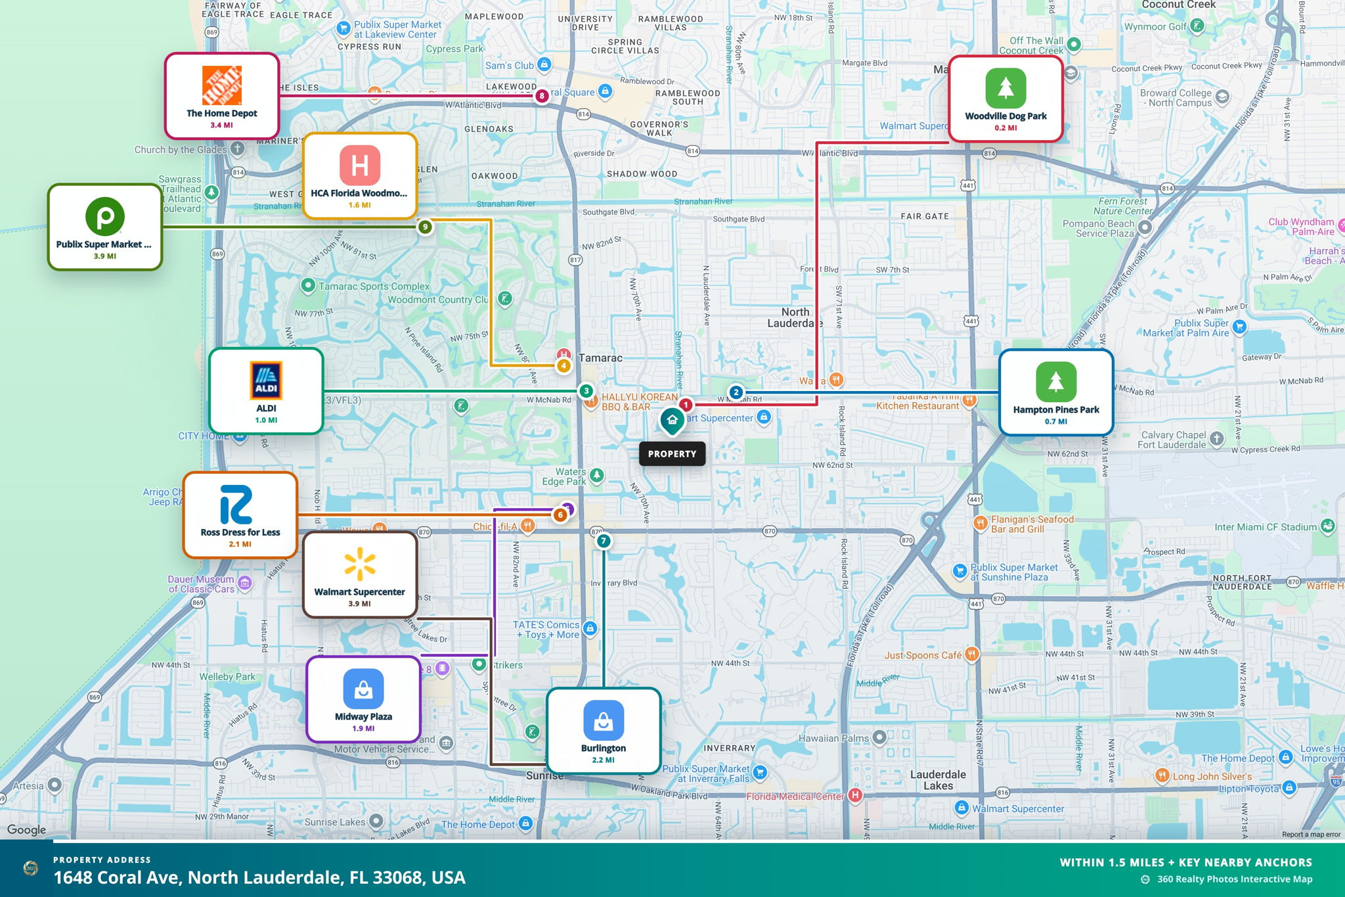Open the Woodville Dog Park card

point(1006,99)
